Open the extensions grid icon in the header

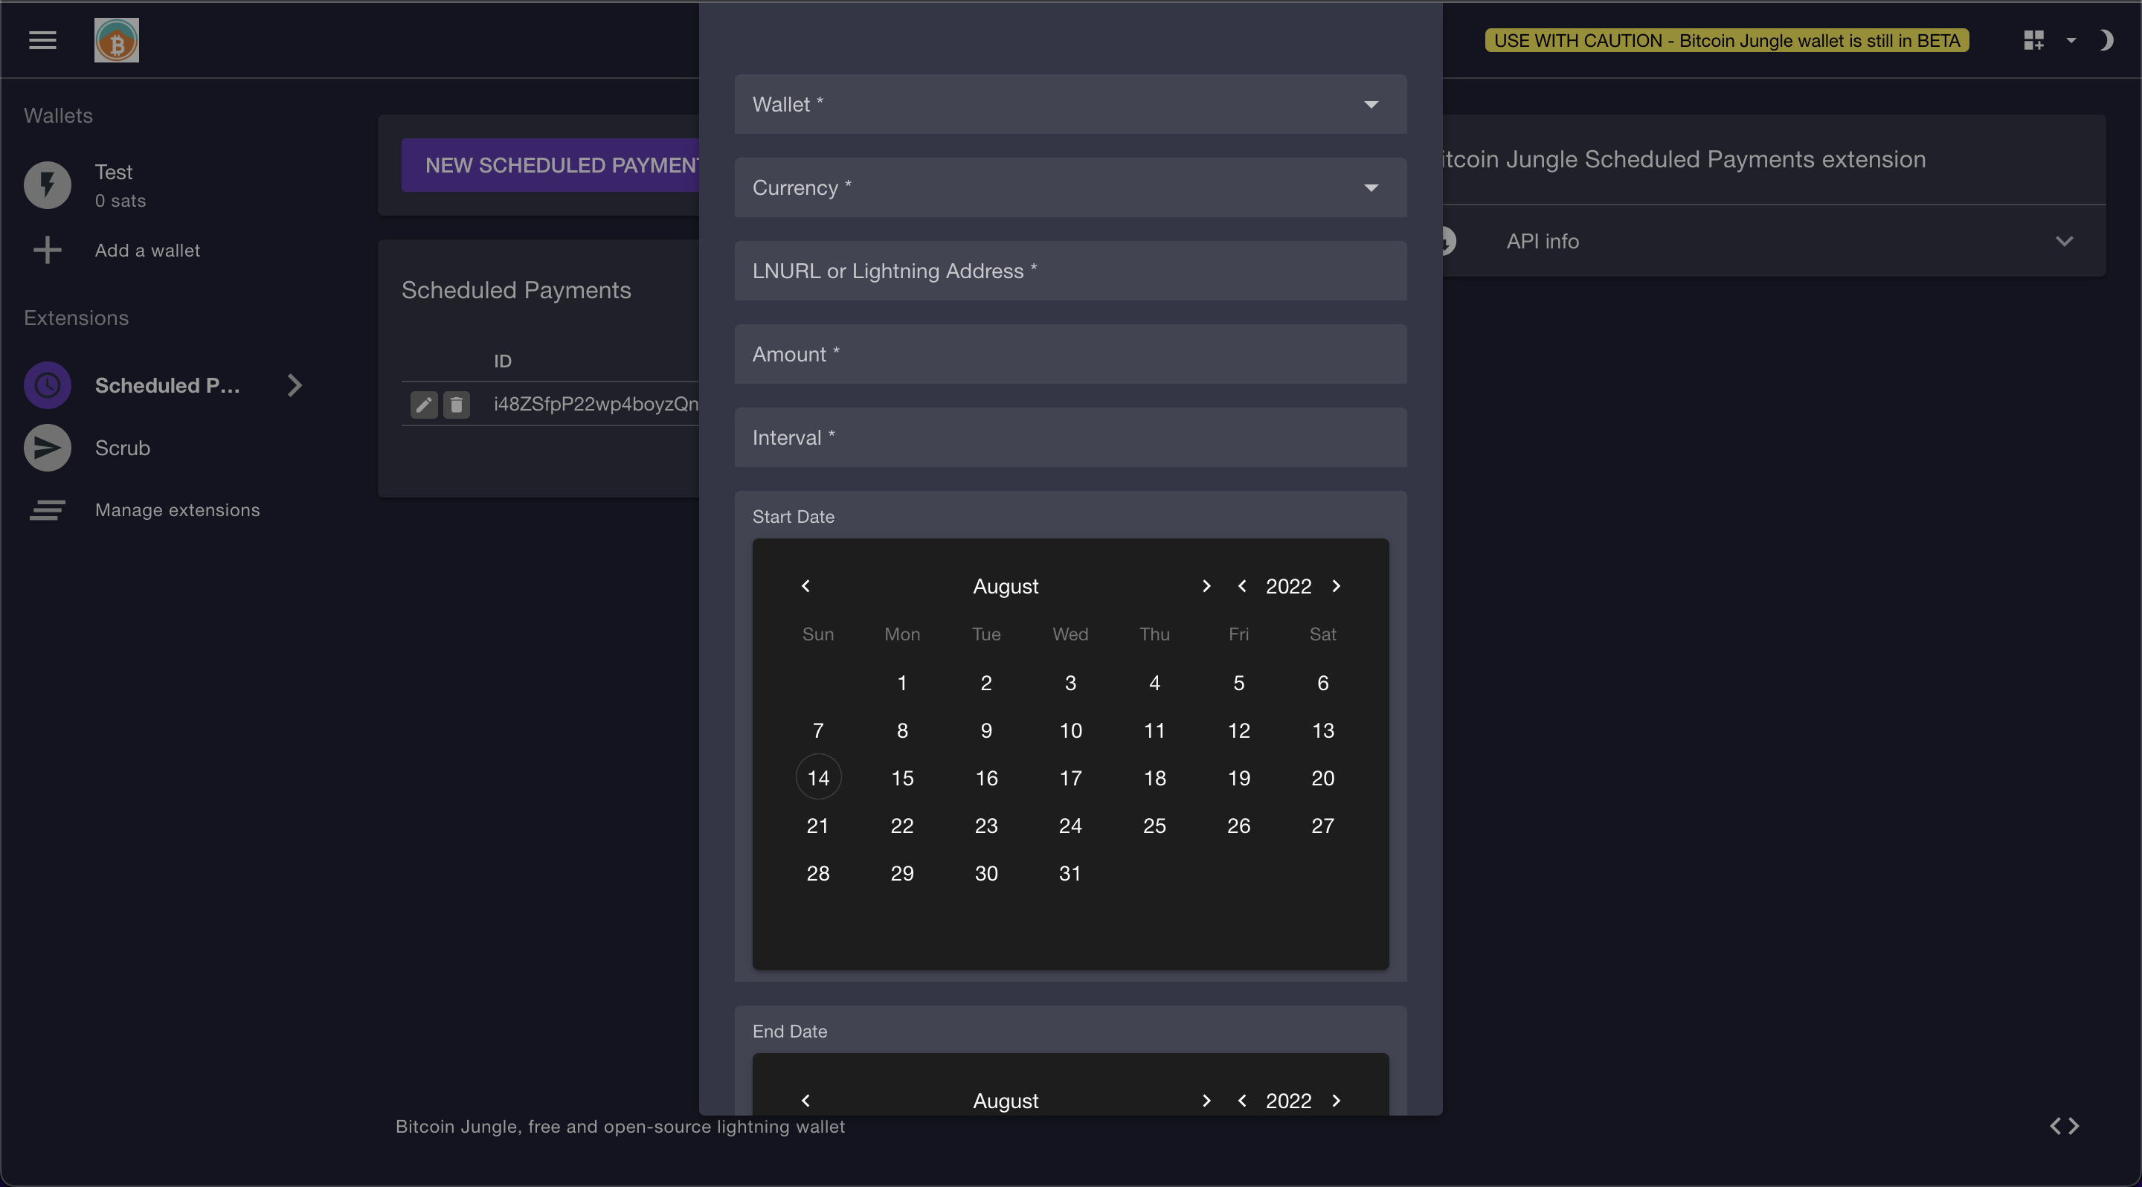[x=2035, y=39]
